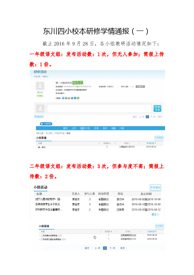Image resolution: width=194 pixels, height=275 pixels.
Task: Click the 参与人数 column header
Action: pyautogui.click(x=90, y=194)
